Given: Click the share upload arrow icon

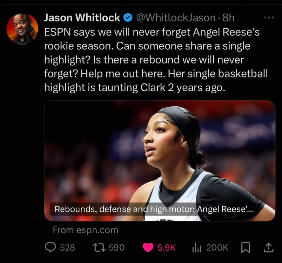Looking at the screenshot, I should 268,247.
